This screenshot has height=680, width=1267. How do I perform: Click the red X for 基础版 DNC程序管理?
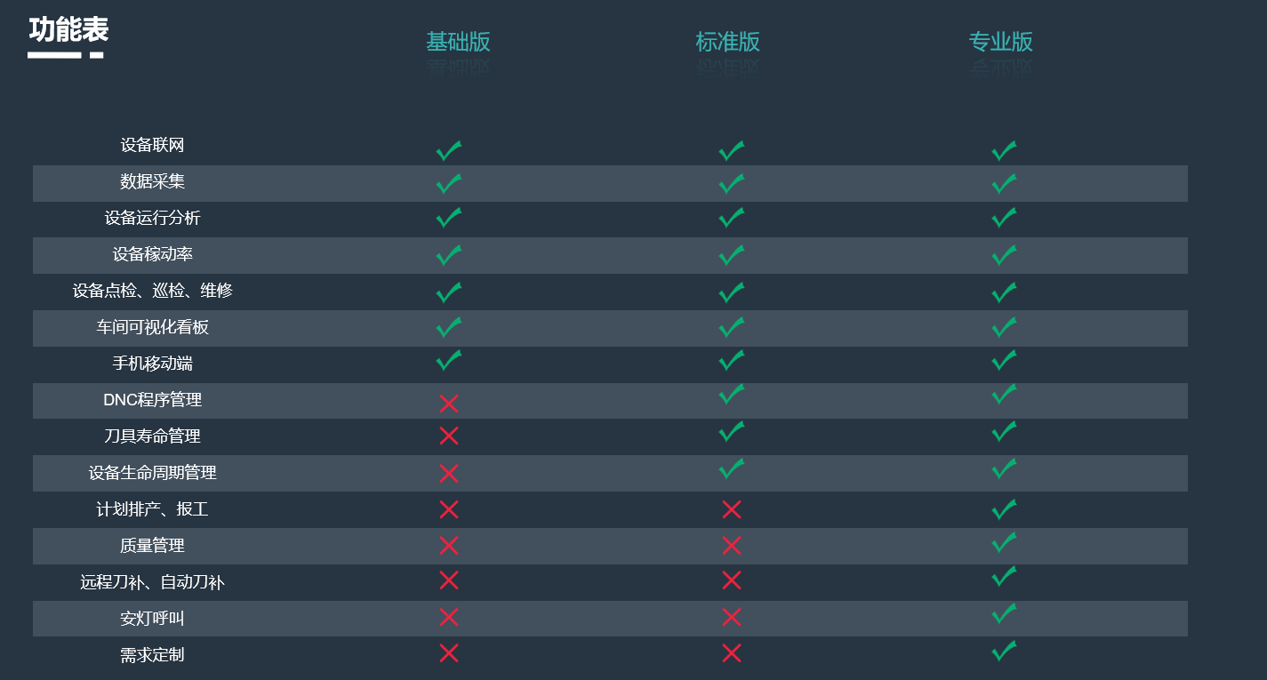(449, 404)
